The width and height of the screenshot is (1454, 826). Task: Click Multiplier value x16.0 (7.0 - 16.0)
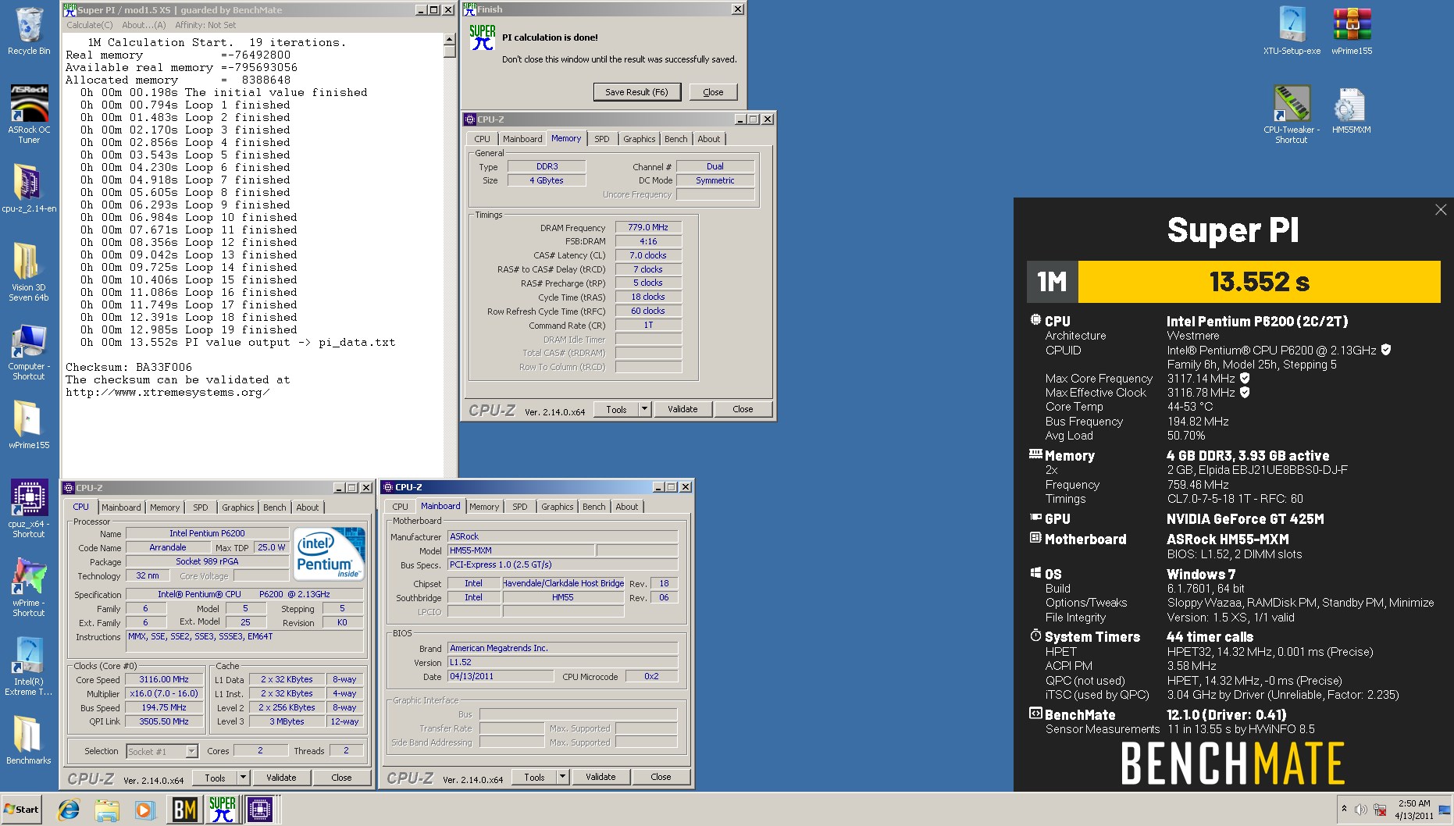pyautogui.click(x=165, y=694)
